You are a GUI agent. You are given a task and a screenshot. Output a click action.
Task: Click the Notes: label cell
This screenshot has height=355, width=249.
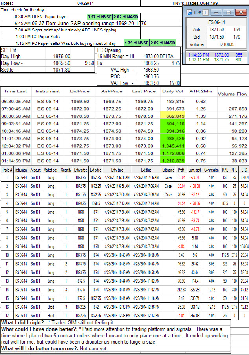[x=16, y=3]
